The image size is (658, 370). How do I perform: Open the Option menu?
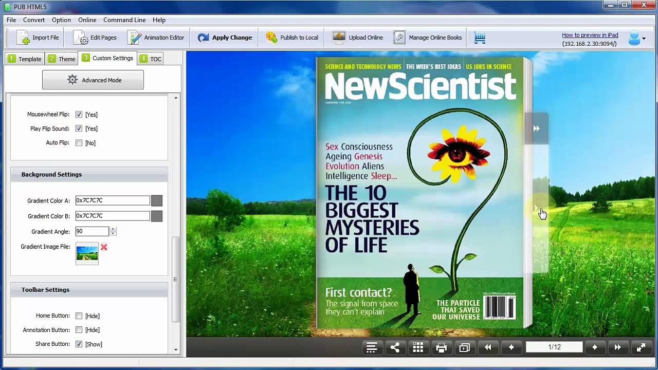point(61,20)
